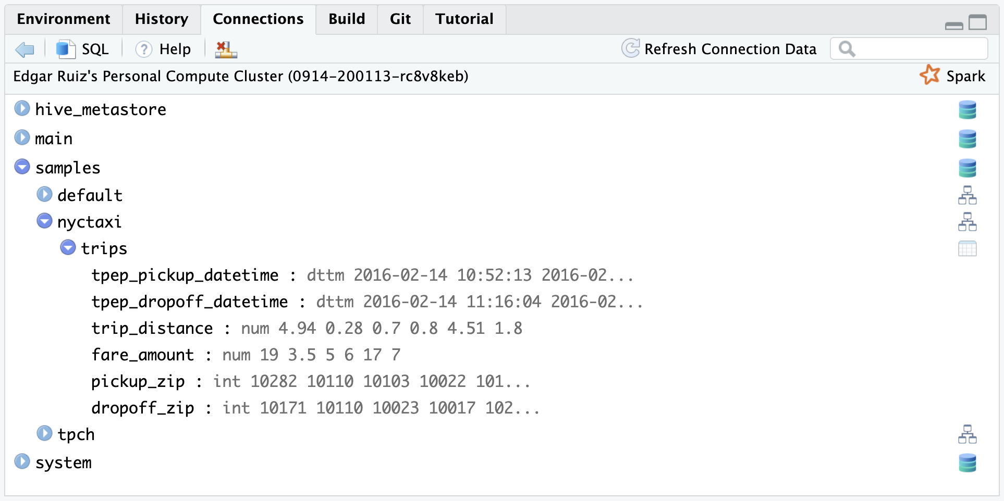Click the hive_metastore catalog database icon

(967, 110)
